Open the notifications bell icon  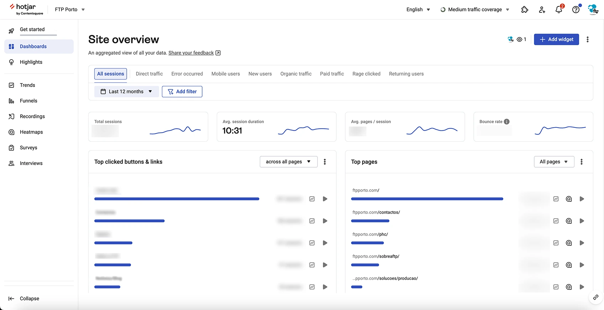click(558, 10)
